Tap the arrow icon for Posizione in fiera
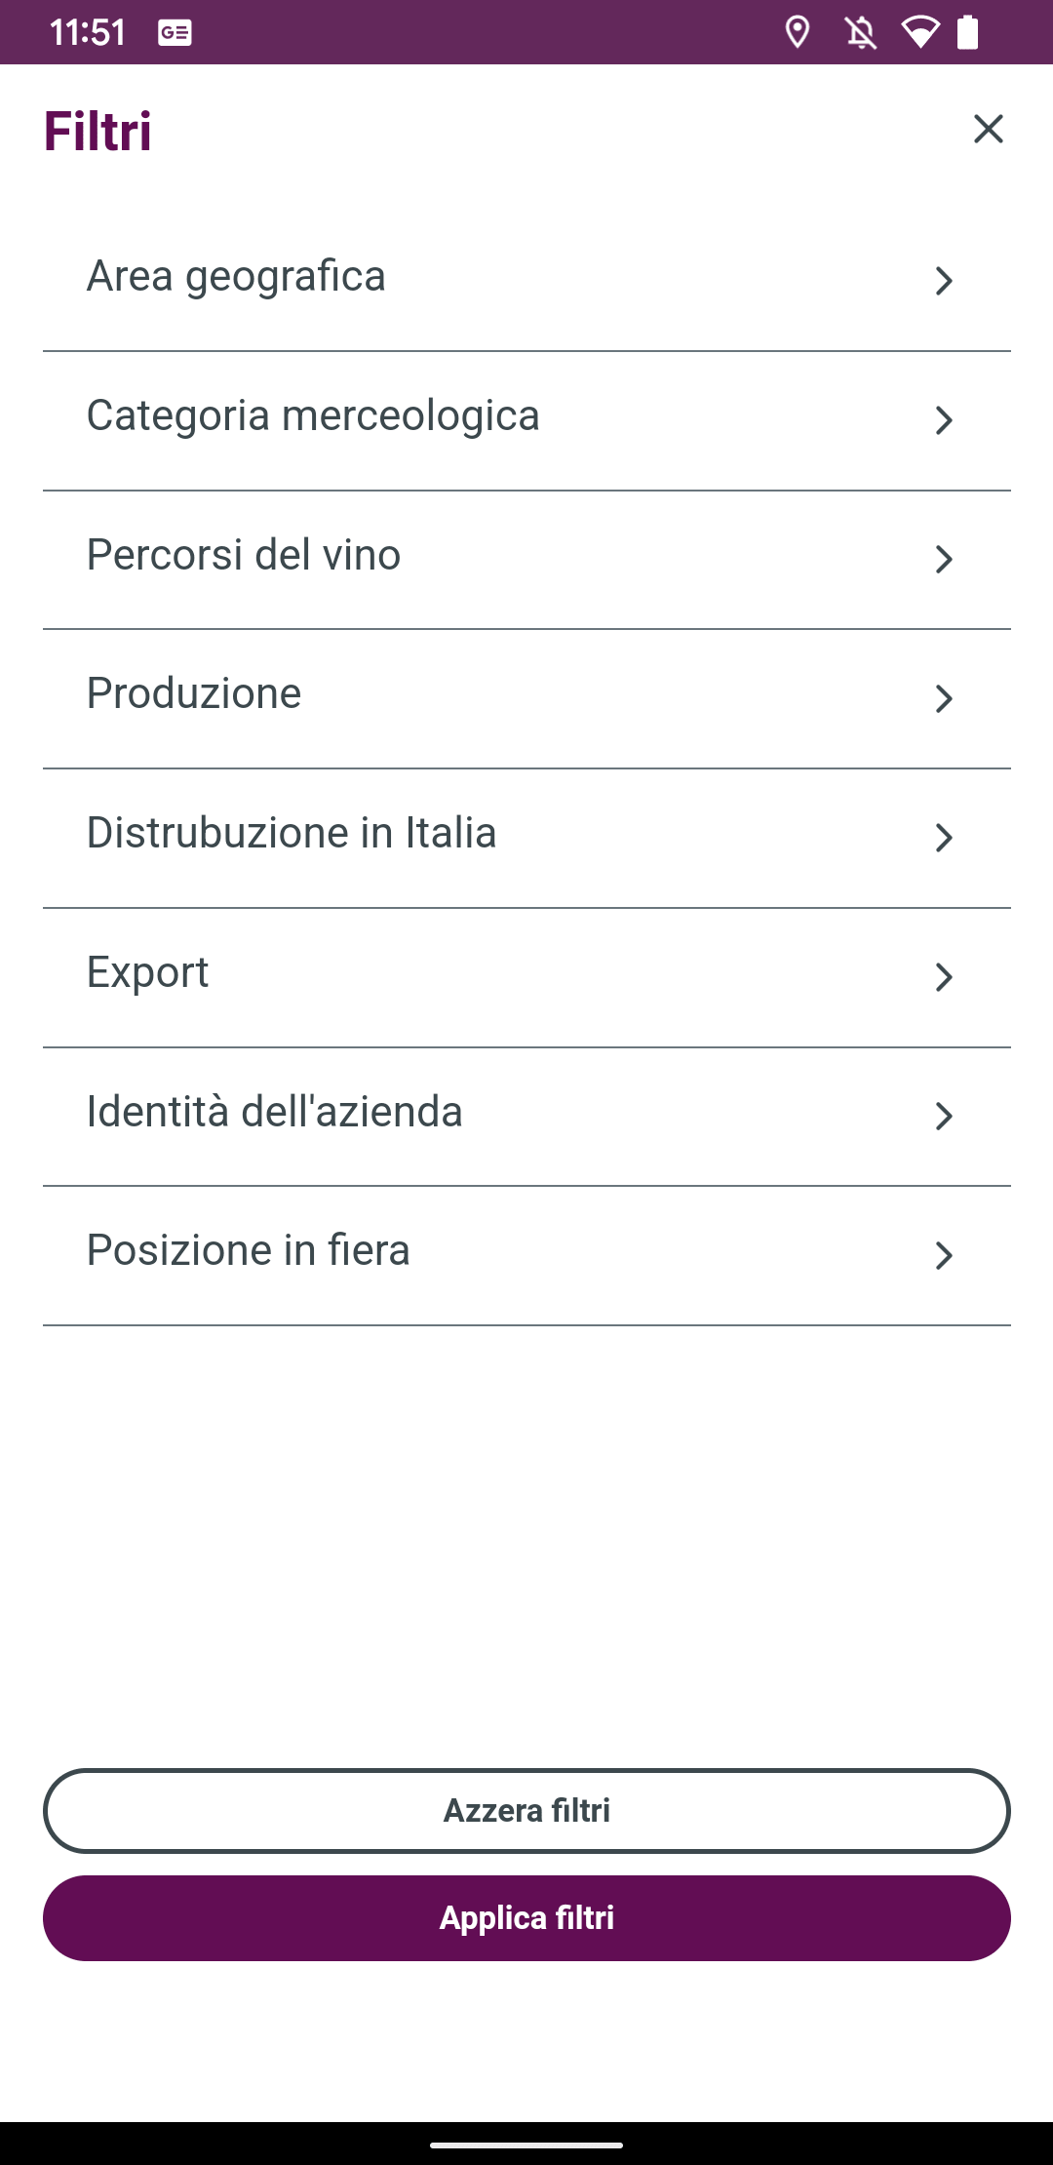 [943, 1255]
